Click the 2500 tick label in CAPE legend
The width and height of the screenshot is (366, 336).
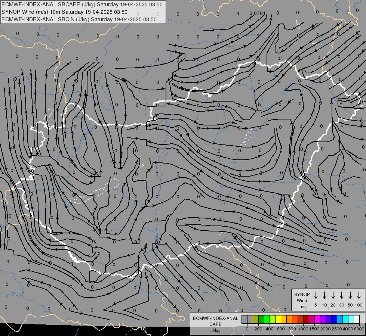coord(337,329)
